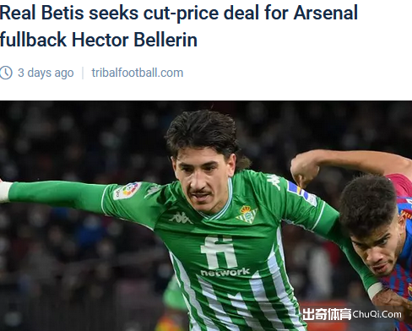Click the "Hector Bellerin" name in headline
Image resolution: width=412 pixels, height=331 pixels.
click(x=134, y=40)
